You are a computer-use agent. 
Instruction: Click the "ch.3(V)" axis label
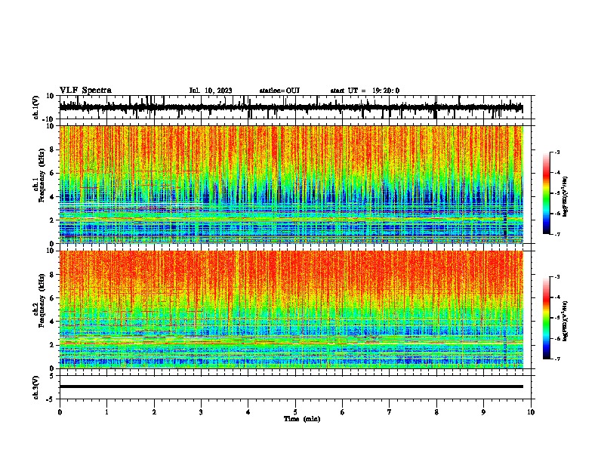pos(36,388)
